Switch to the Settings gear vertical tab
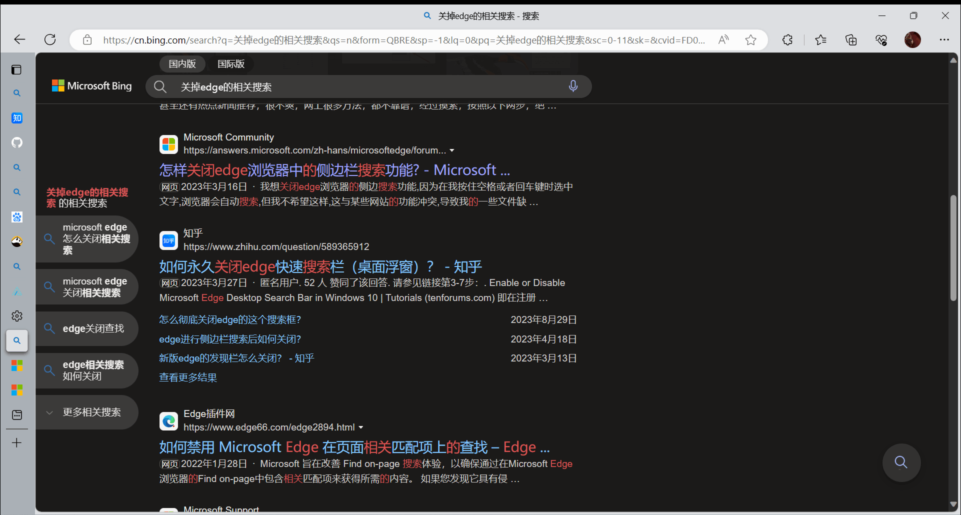961x515 pixels. [x=17, y=316]
